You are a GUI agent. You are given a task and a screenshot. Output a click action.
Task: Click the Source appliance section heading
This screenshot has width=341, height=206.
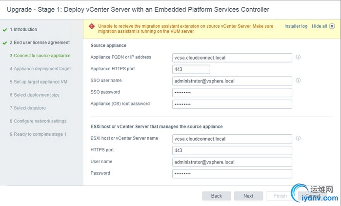click(108, 45)
